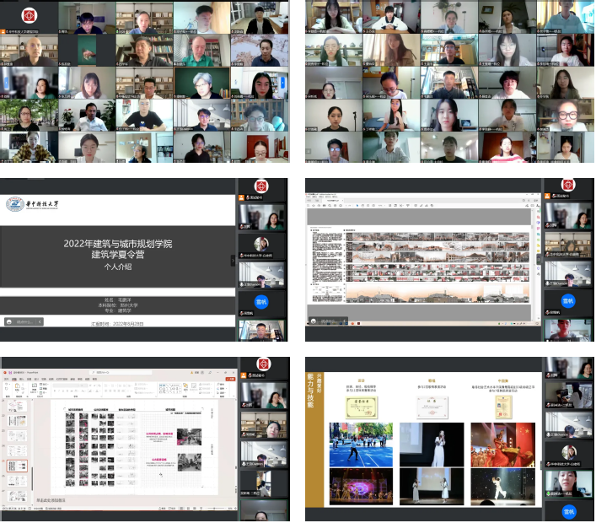Click the blue 雷帆 avatar beside the skills slide
This screenshot has height=523, width=596.
tap(567, 511)
